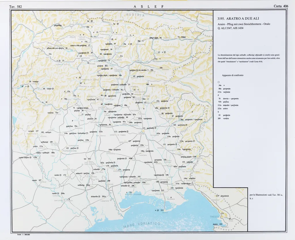Click the circled P symbol next to point 23
Image resolution: width=295 pixels, height=240 pixels.
pos(59,61)
